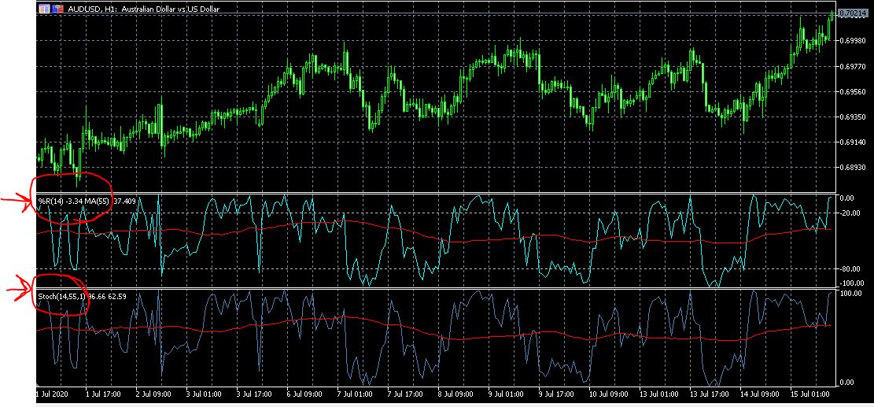This screenshot has width=874, height=407.
Task: Click the -20.00 level on the %R scale
Action: [848, 213]
